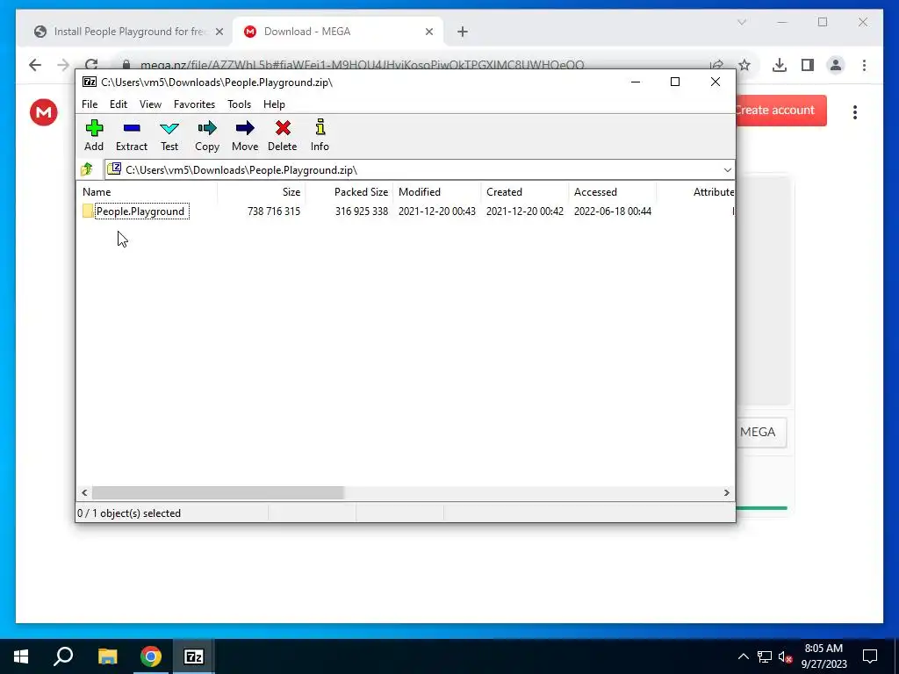Sort by the Size column header
Screen dimensions: 899x674
pos(262,192)
